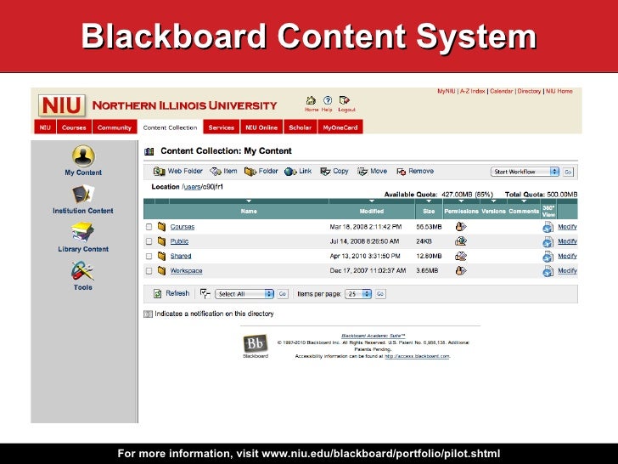Screen dimensions: 618x464
Task: Switch to the Courses tab
Action: click(74, 127)
